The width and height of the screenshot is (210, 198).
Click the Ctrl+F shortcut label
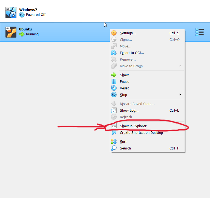click(174, 148)
